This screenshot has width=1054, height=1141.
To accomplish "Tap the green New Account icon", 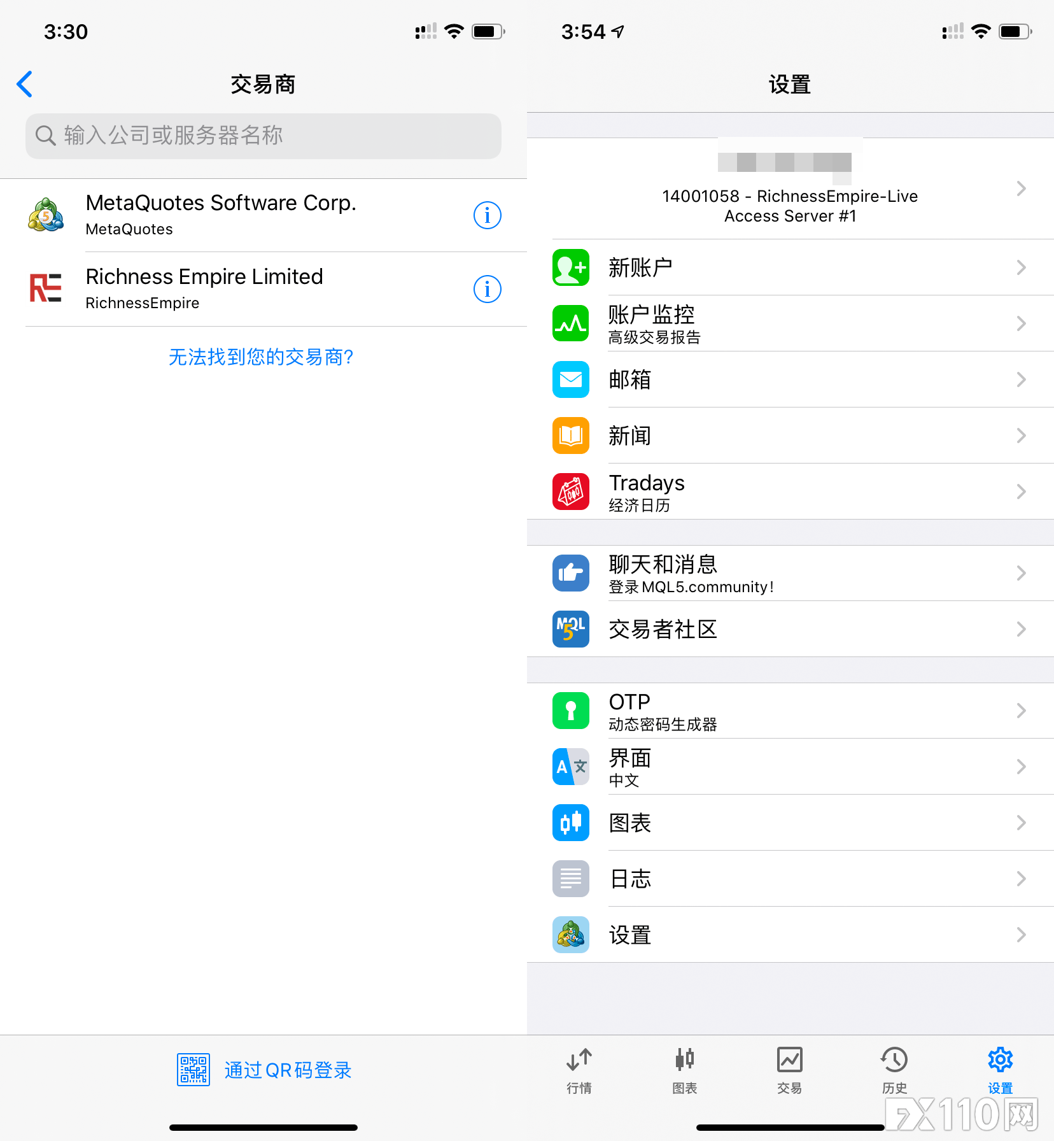I will click(x=570, y=267).
